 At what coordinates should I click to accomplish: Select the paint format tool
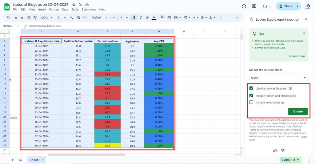coord(35,18)
